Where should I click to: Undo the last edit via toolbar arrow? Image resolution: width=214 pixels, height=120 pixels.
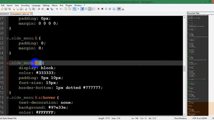tap(39, 9)
